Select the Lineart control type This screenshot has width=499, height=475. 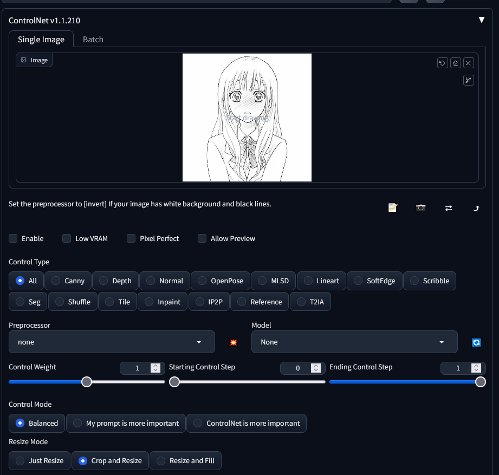click(x=321, y=281)
